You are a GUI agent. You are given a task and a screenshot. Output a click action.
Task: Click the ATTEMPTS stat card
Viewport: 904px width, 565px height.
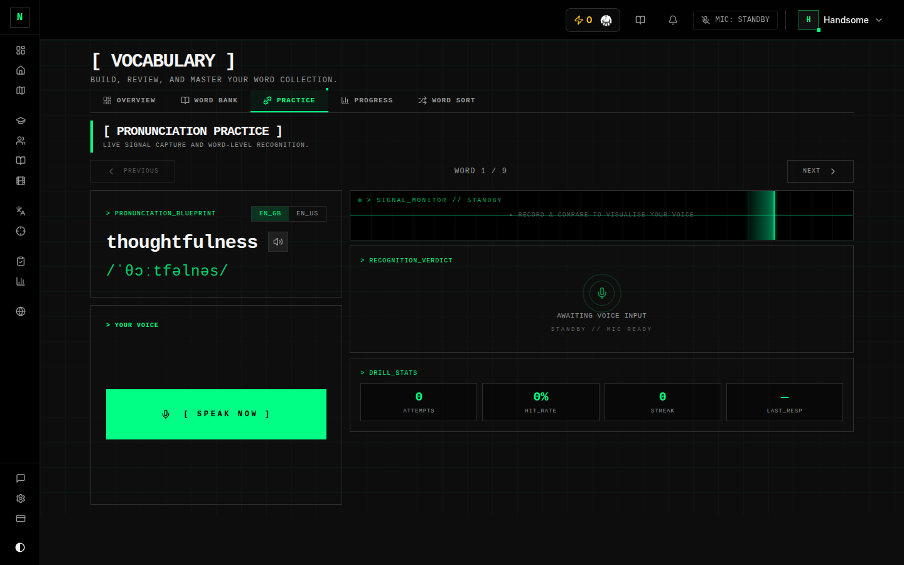pyautogui.click(x=419, y=402)
